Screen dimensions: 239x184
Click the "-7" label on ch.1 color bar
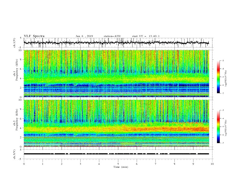click(223, 93)
